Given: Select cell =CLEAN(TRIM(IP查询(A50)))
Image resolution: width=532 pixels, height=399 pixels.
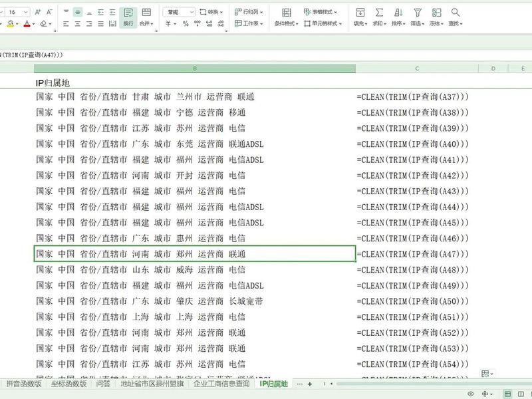Looking at the screenshot, I should pos(417,301).
